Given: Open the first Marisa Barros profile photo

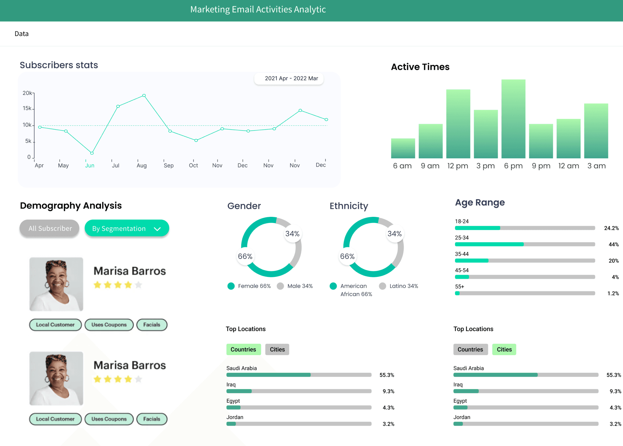Looking at the screenshot, I should (56, 284).
